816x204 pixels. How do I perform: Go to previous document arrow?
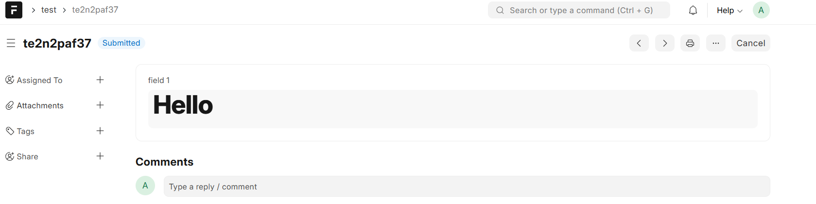pos(639,43)
